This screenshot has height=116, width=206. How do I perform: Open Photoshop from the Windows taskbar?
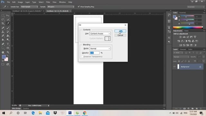coord(70,113)
